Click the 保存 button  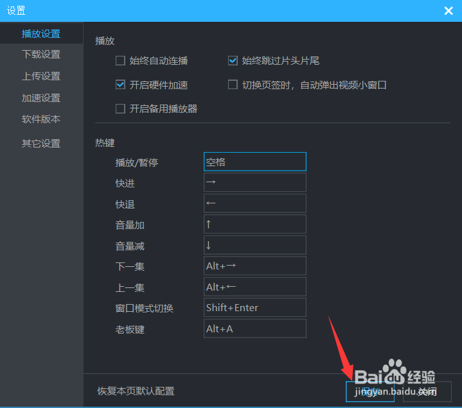click(370, 391)
